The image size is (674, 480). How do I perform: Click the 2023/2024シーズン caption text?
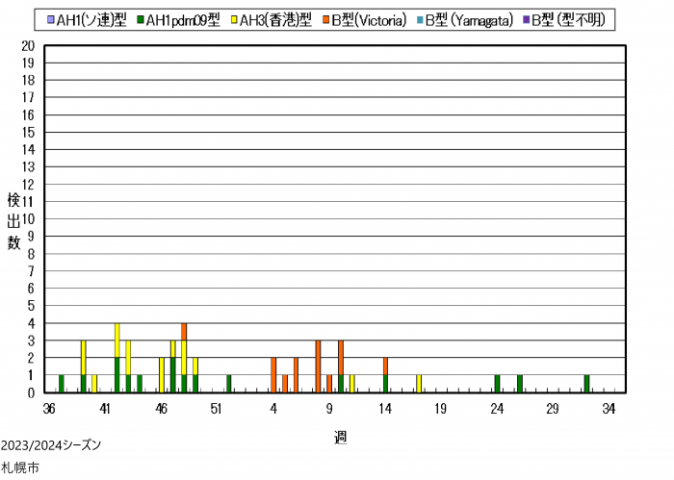click(50, 445)
